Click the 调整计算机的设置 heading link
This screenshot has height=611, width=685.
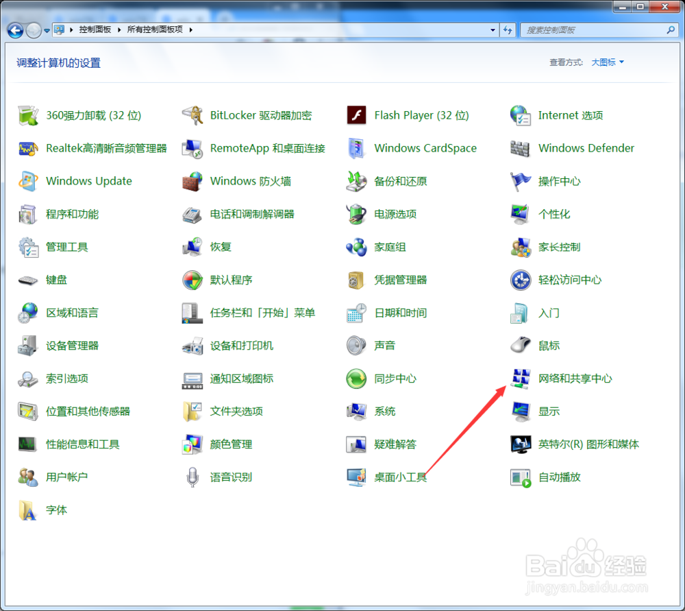click(x=58, y=62)
